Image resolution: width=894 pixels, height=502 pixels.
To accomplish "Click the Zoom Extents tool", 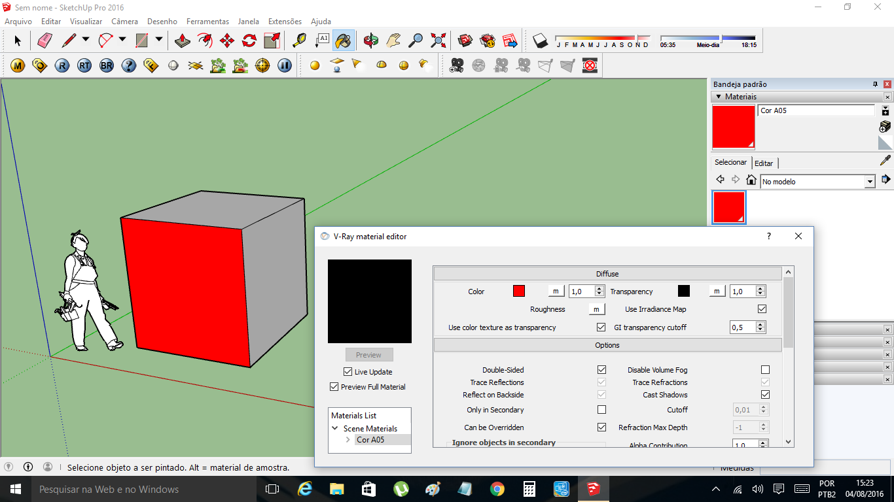I will click(438, 41).
